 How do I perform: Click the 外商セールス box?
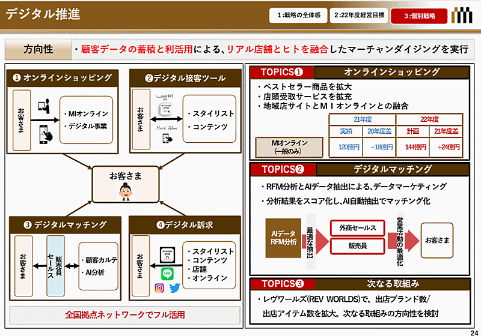[357, 228]
